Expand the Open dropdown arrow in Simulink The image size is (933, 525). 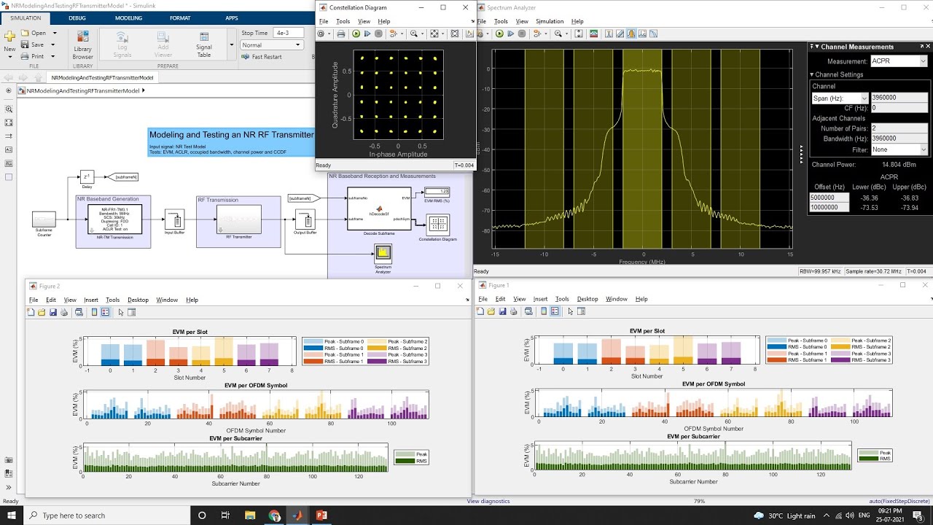pos(53,33)
